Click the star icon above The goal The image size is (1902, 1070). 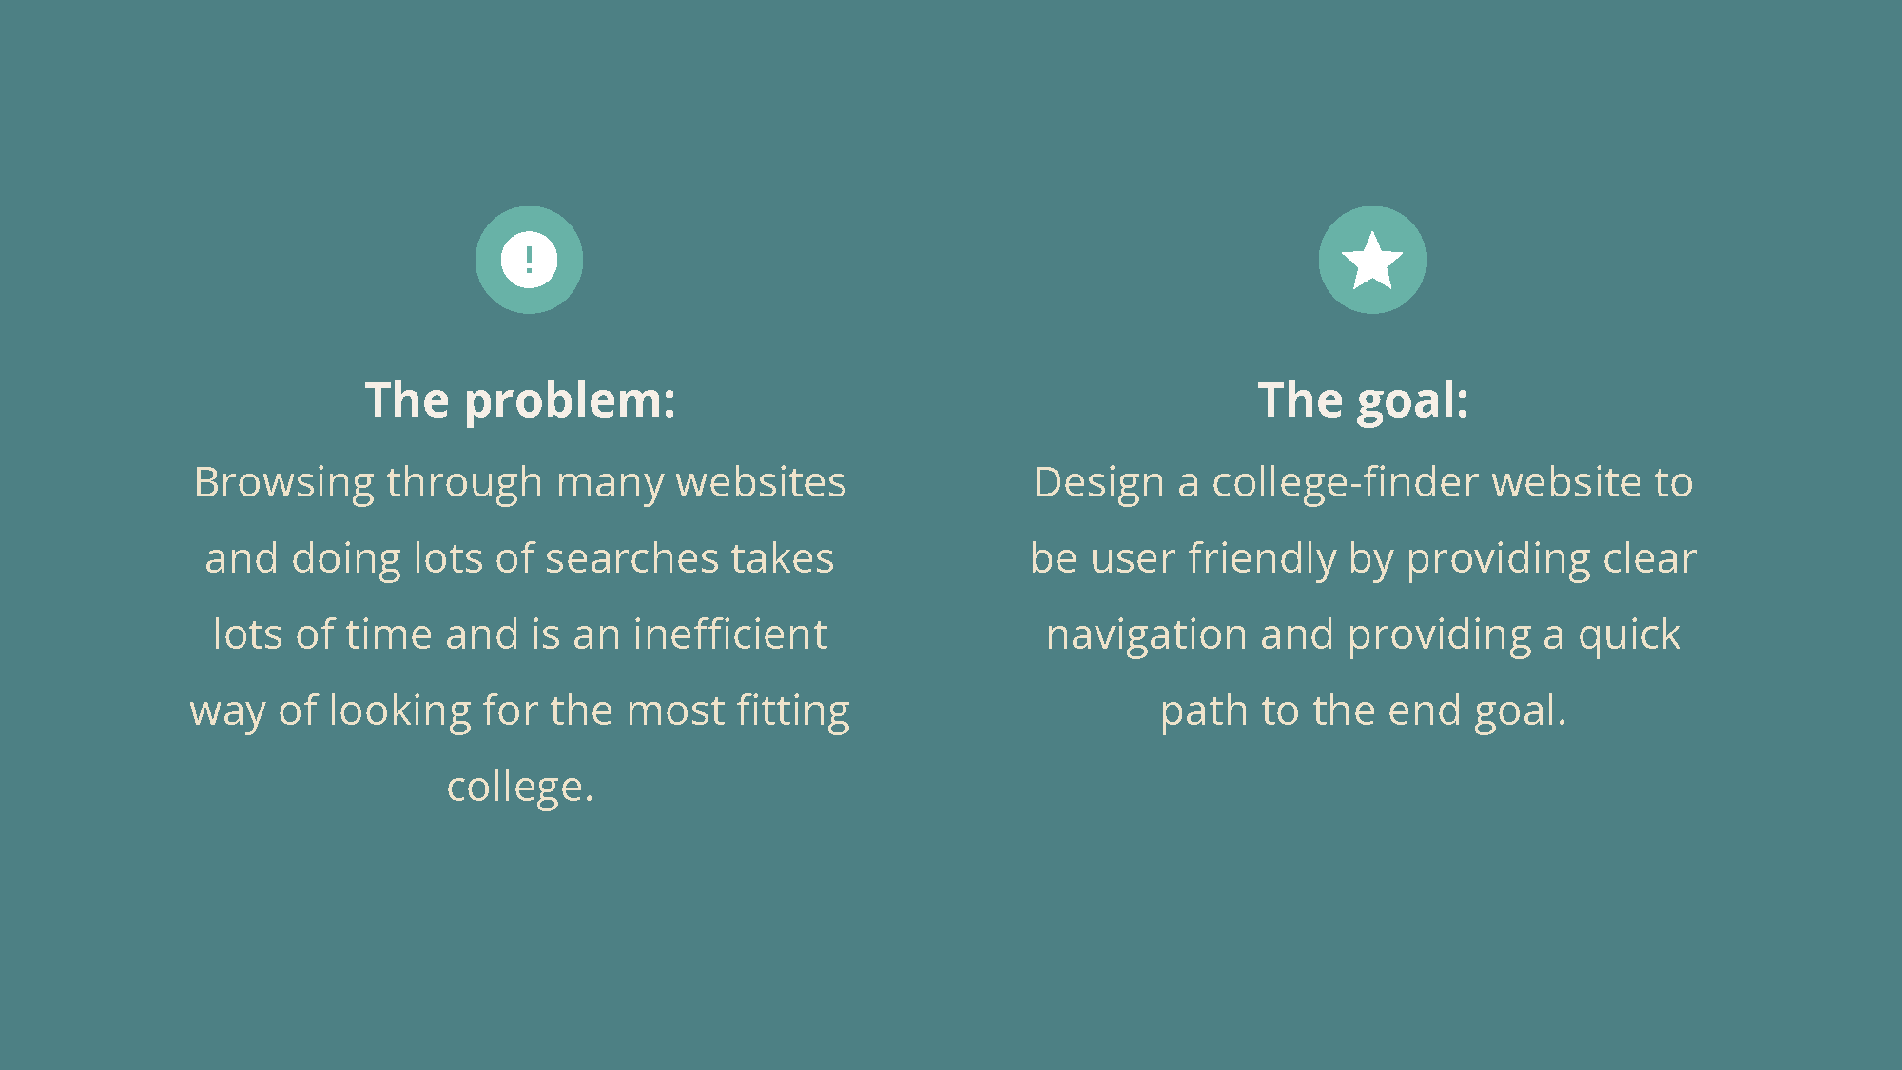pos(1372,260)
